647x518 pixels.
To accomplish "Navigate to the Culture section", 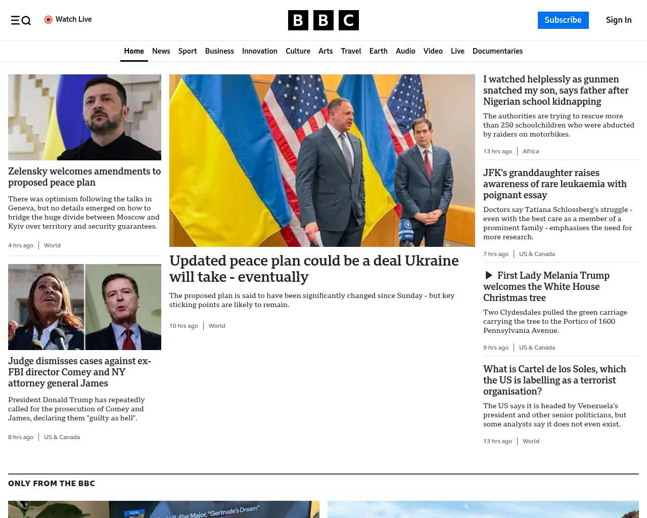I will (298, 51).
